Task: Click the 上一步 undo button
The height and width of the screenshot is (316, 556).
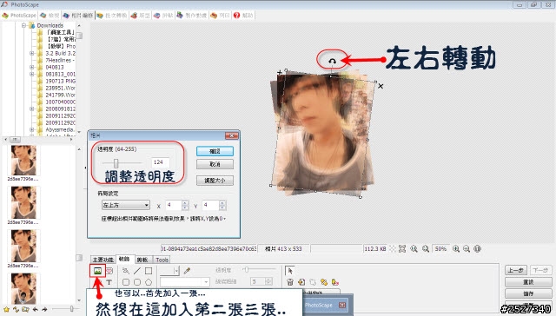Action: pos(516,270)
